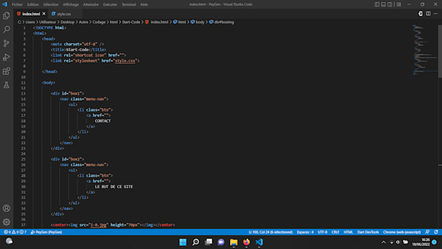Click PeyGen (PeyGen) in status bar
The width and height of the screenshot is (442, 249).
pyautogui.click(x=46, y=232)
